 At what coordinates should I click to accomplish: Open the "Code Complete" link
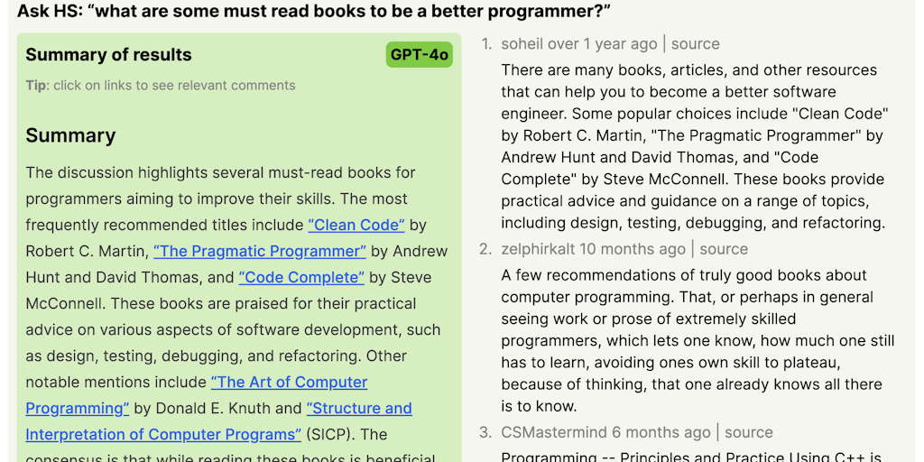pyautogui.click(x=301, y=277)
